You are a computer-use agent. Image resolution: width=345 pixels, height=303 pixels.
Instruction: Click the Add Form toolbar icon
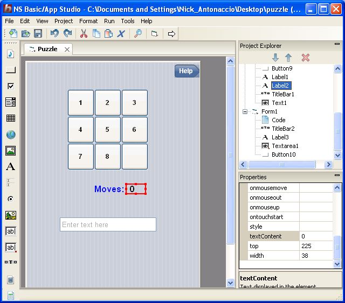pyautogui.click(x=155, y=33)
